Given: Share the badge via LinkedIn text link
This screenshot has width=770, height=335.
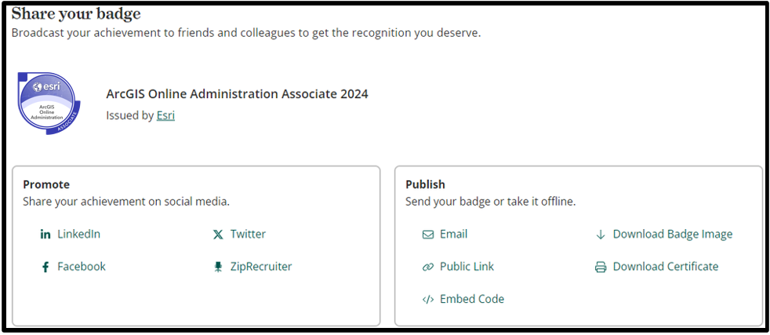Looking at the screenshot, I should click(x=78, y=234).
